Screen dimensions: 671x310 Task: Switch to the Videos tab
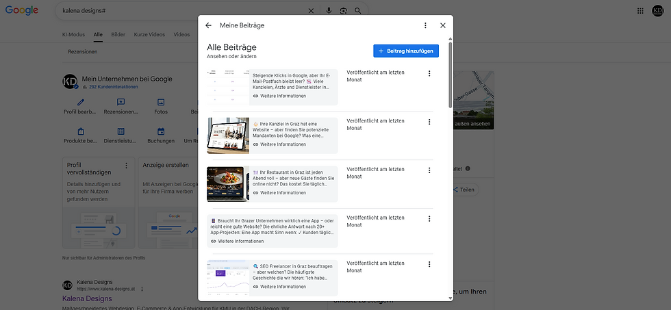click(181, 35)
